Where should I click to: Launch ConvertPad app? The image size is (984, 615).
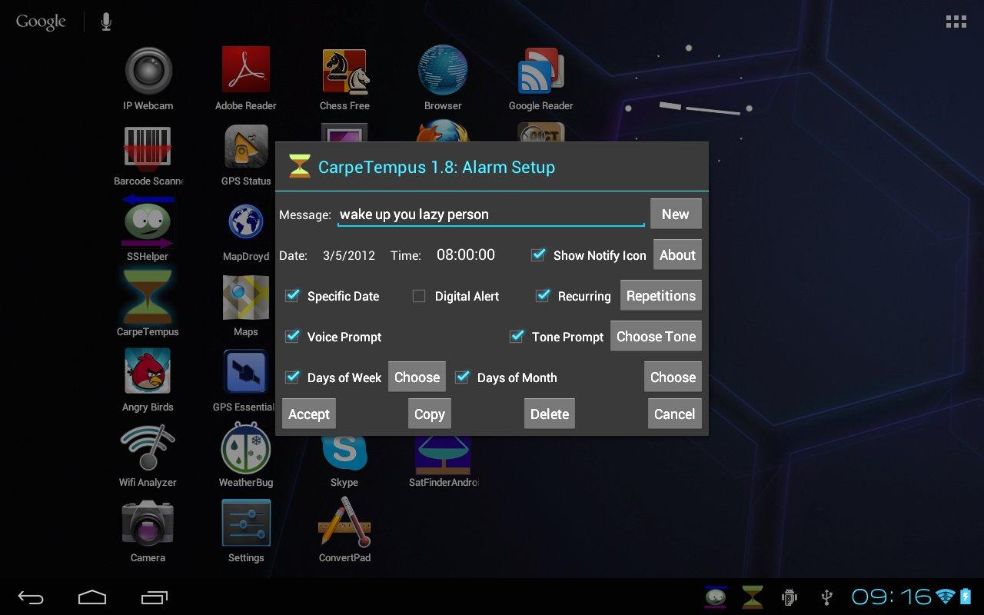coord(344,530)
